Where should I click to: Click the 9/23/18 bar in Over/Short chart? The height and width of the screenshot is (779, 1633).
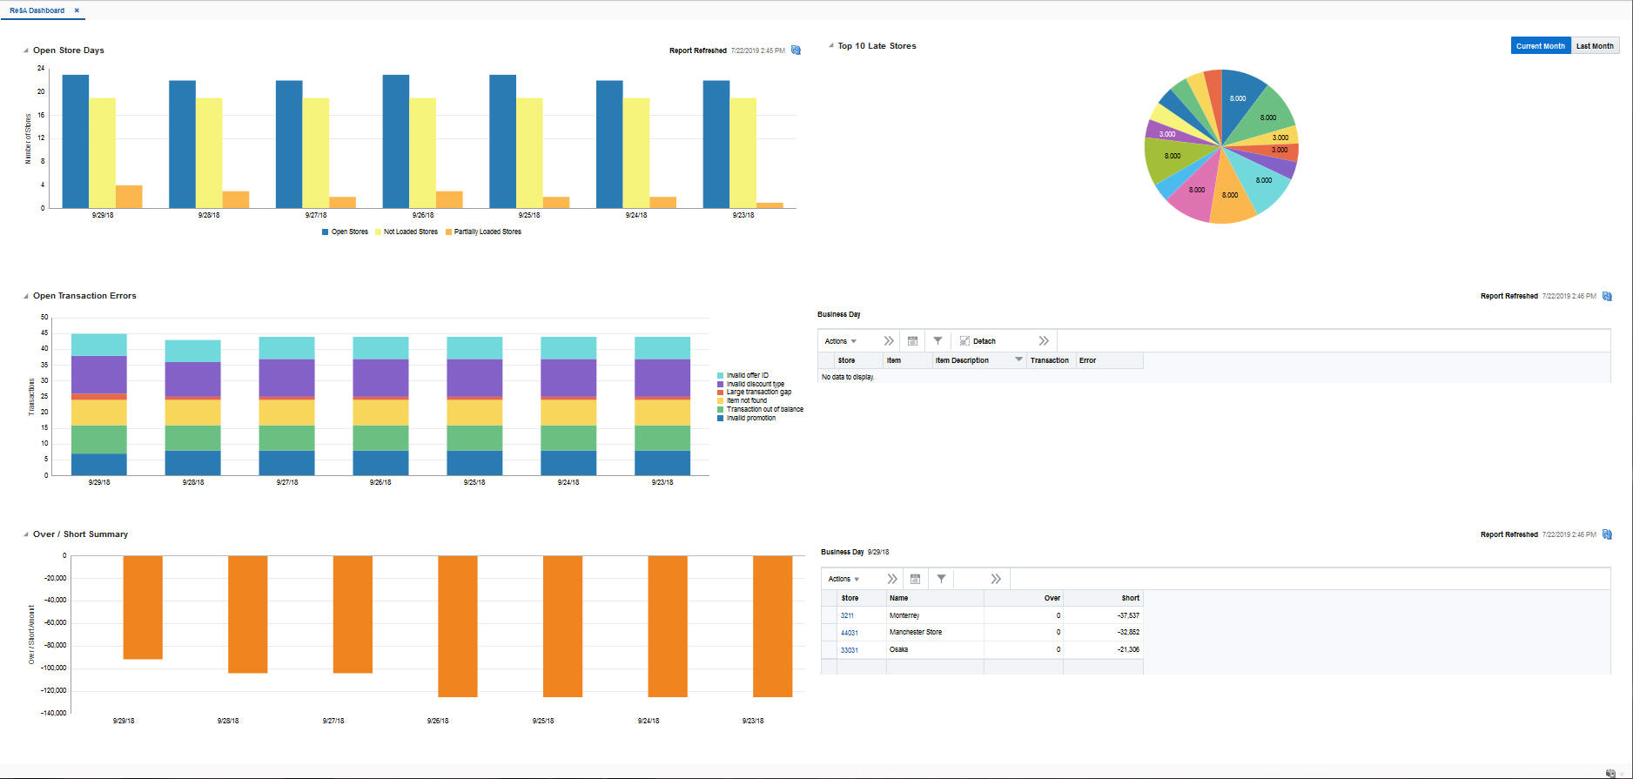[x=773, y=627]
